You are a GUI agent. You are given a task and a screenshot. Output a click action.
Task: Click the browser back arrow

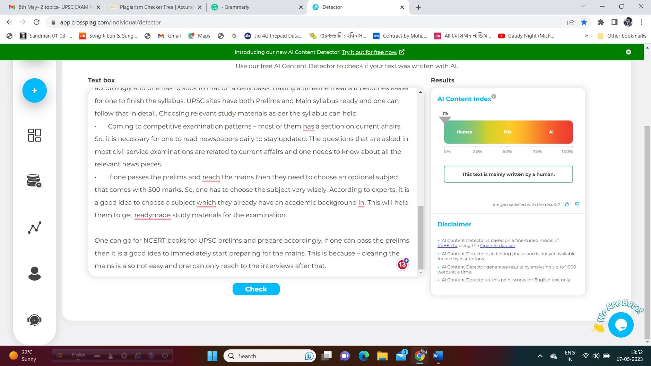(9, 22)
